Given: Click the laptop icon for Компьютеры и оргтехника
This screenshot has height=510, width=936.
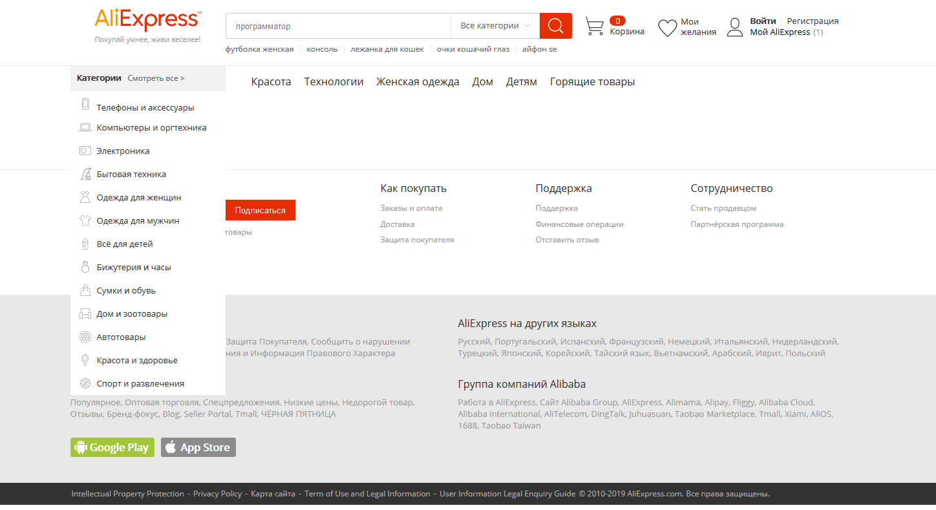Looking at the screenshot, I should 85,127.
